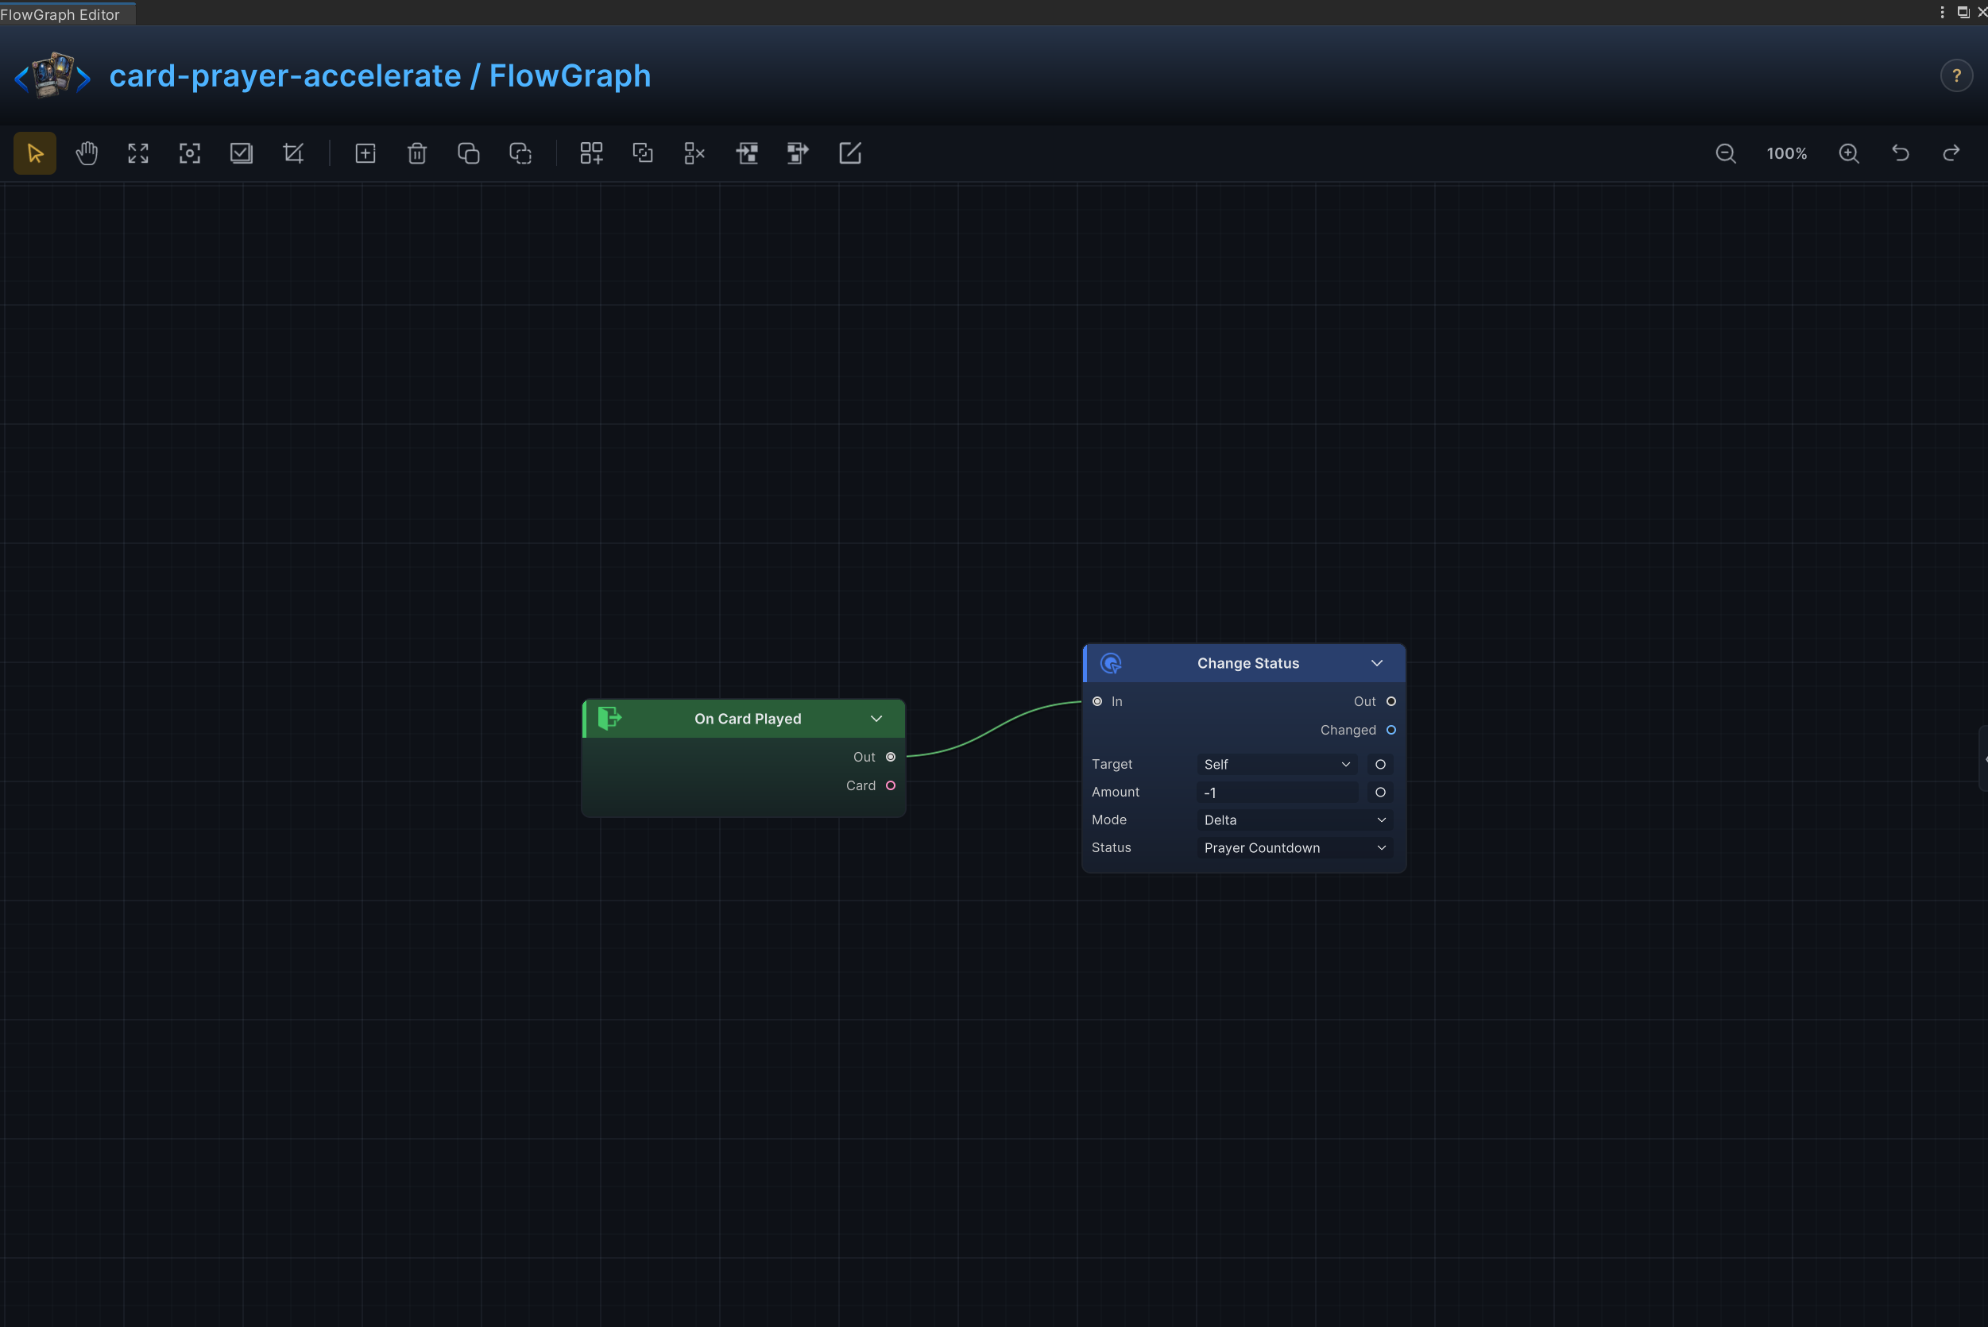Screen dimensions: 1988x1327
Task: Click the grid-plus add group icon
Action: click(x=591, y=153)
